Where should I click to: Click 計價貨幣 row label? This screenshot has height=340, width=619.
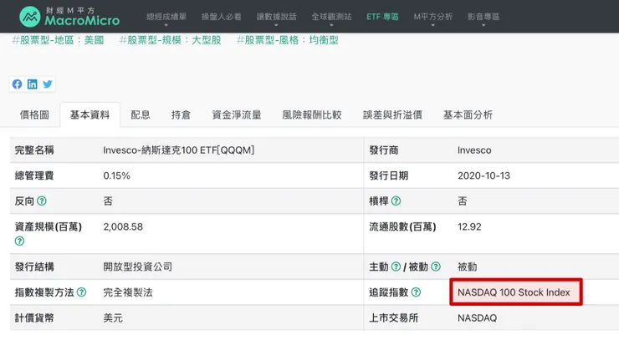point(34,318)
